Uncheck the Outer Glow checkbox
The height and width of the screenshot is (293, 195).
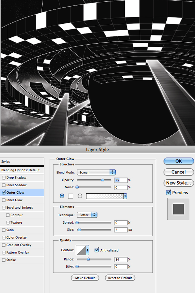click(x=4, y=192)
